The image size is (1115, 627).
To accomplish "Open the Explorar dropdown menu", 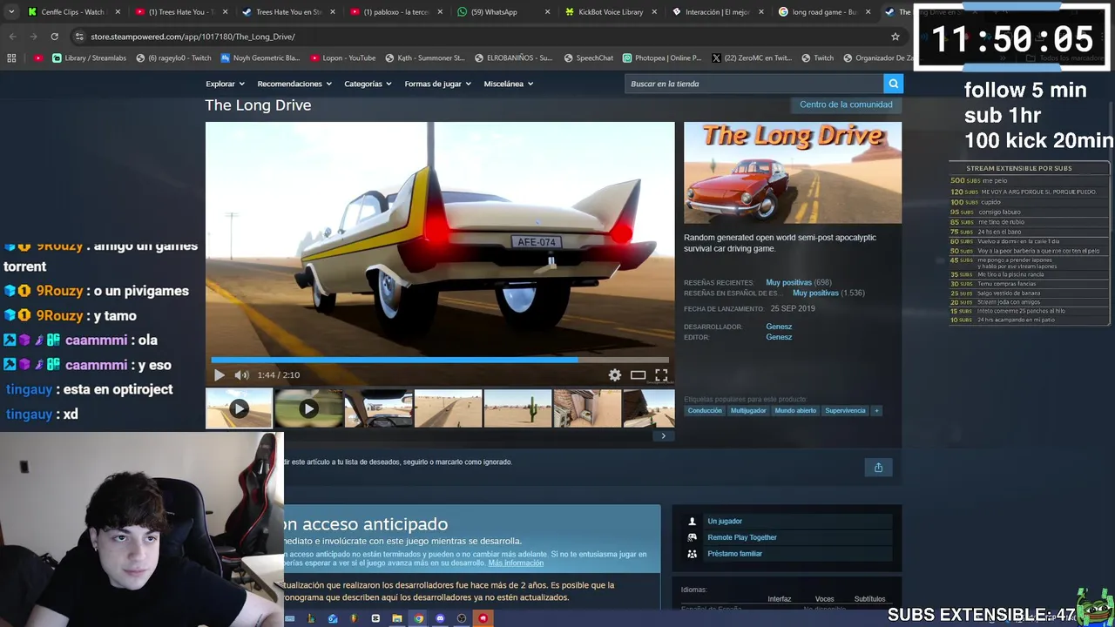I will [x=224, y=84].
